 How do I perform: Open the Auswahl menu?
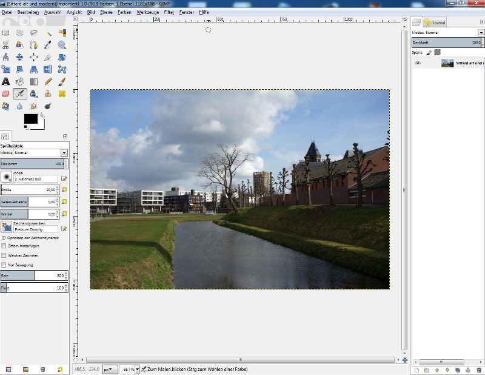(x=53, y=12)
